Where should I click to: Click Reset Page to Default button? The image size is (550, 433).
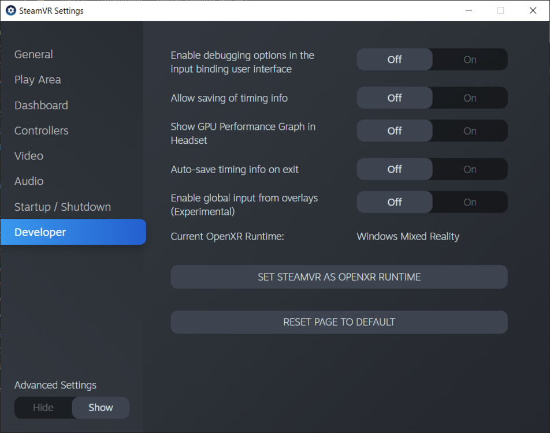tap(339, 322)
